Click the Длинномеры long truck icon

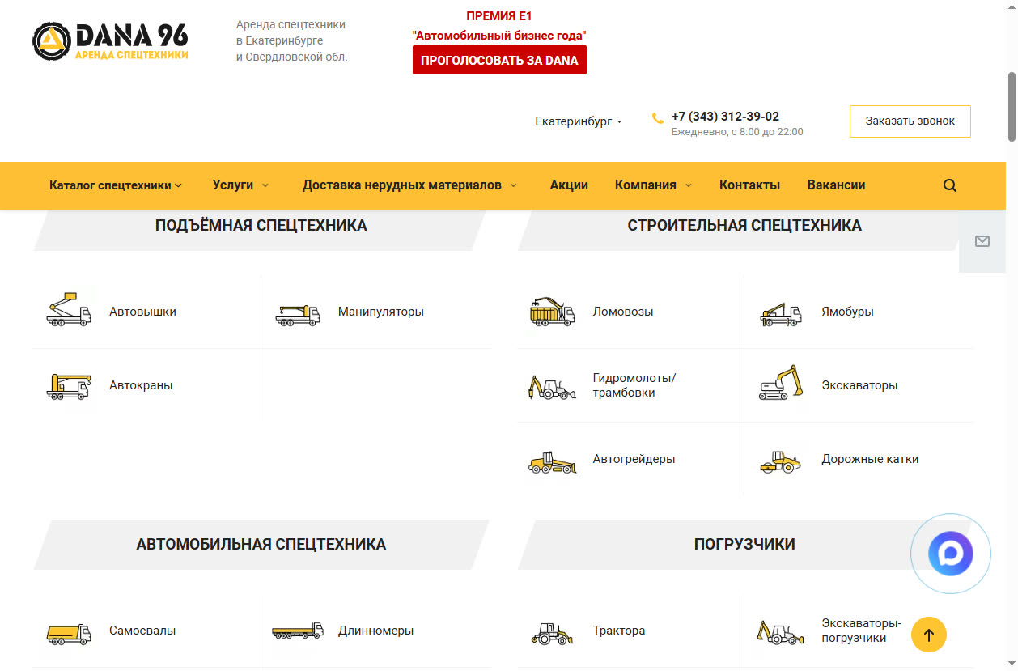click(298, 631)
